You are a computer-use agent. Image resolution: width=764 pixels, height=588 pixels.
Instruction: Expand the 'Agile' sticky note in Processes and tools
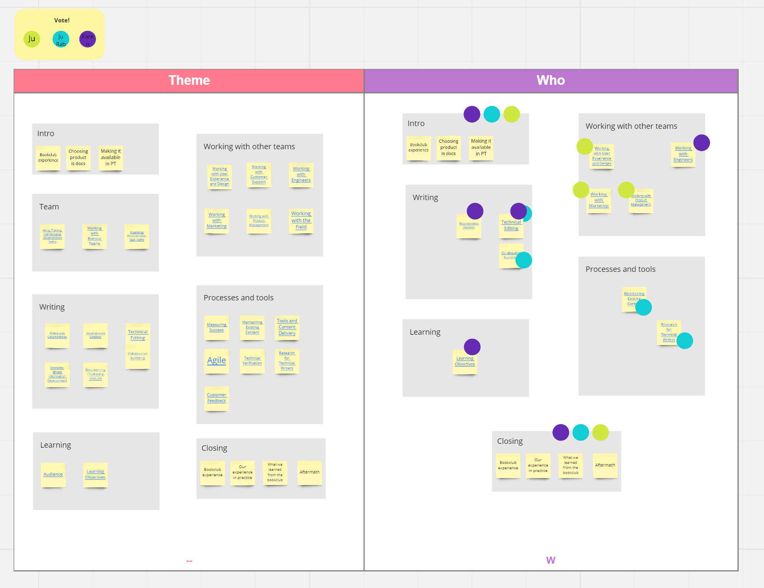217,359
